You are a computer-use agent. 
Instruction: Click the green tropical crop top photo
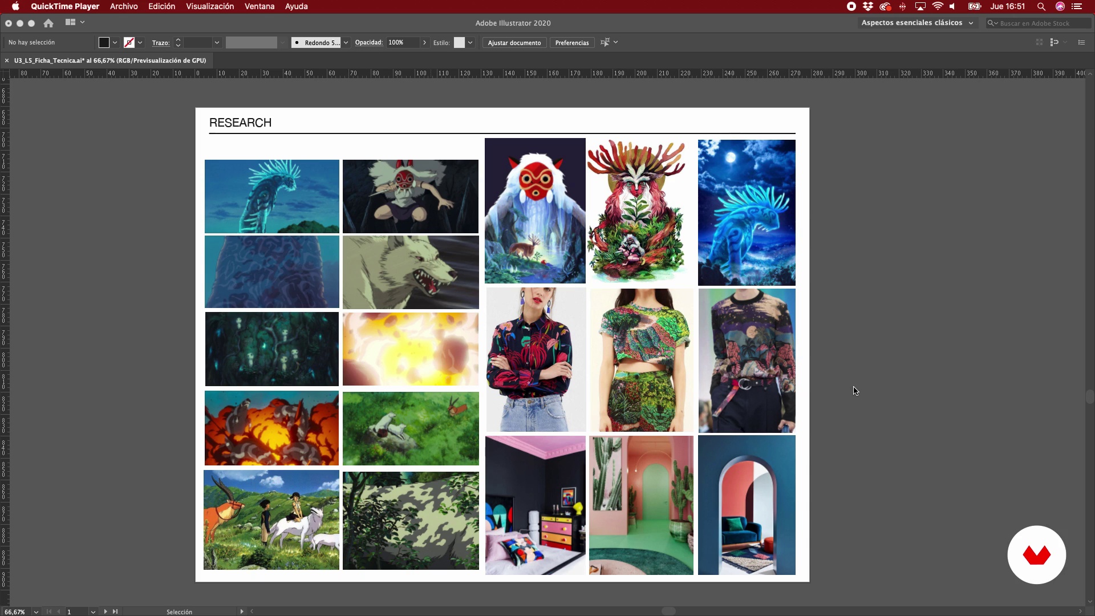pos(641,360)
